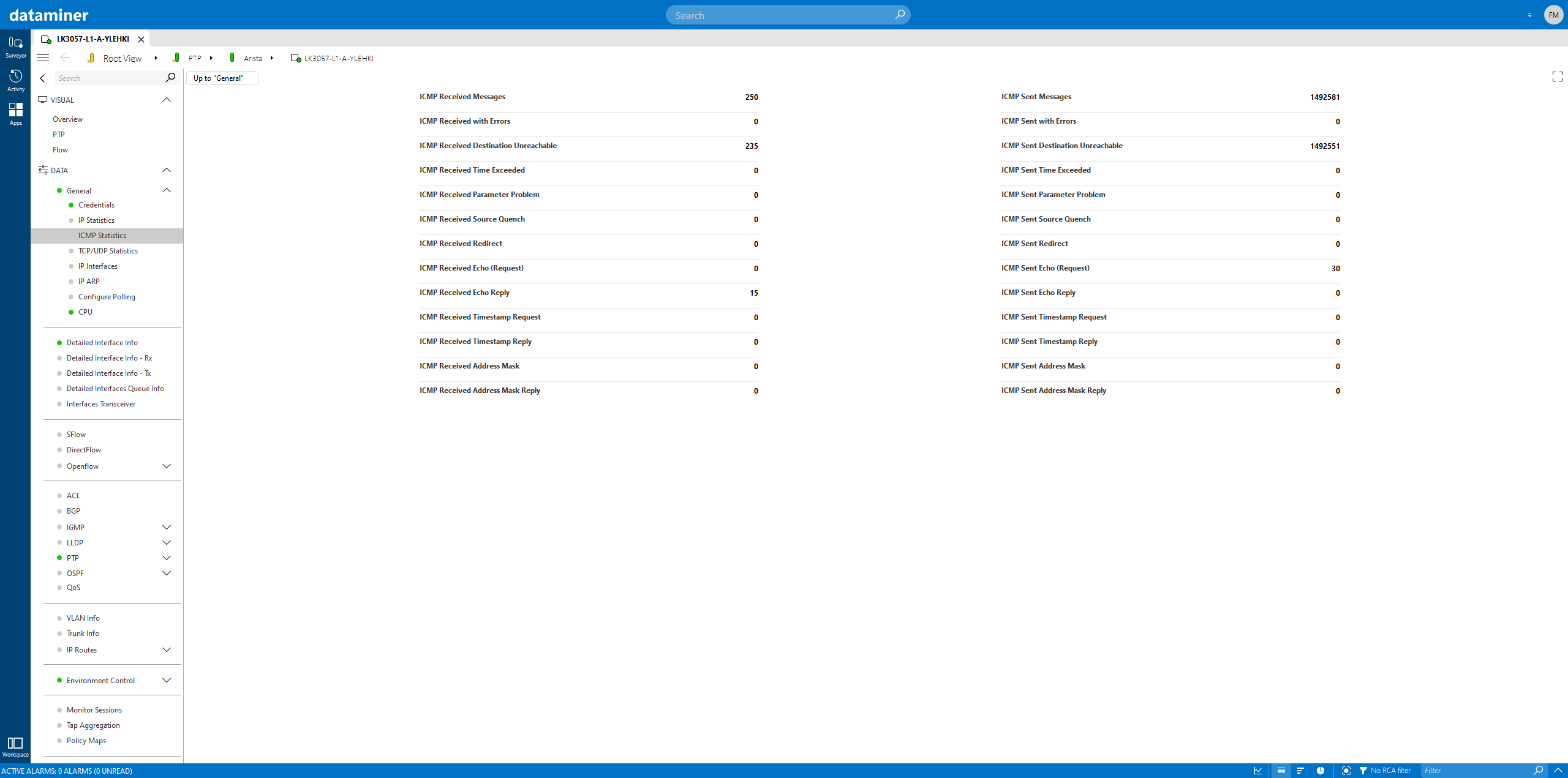Screen dimensions: 1568x778
Task: Click the LK3057-L1-A-YLEHKI breadcrumb
Action: (339, 58)
